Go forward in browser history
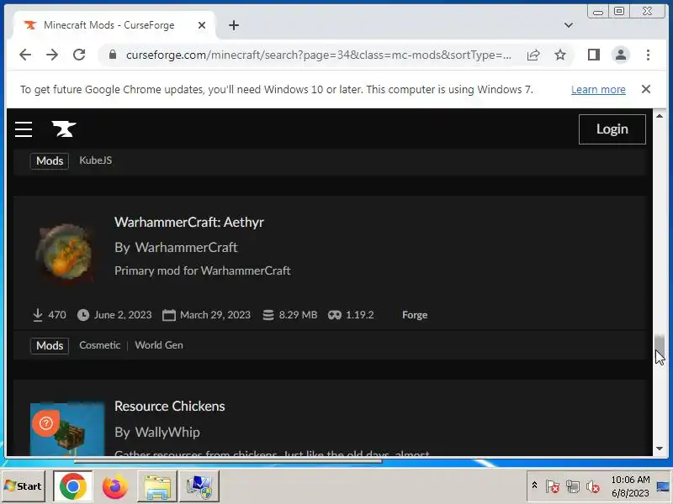The image size is (673, 504). (52, 55)
